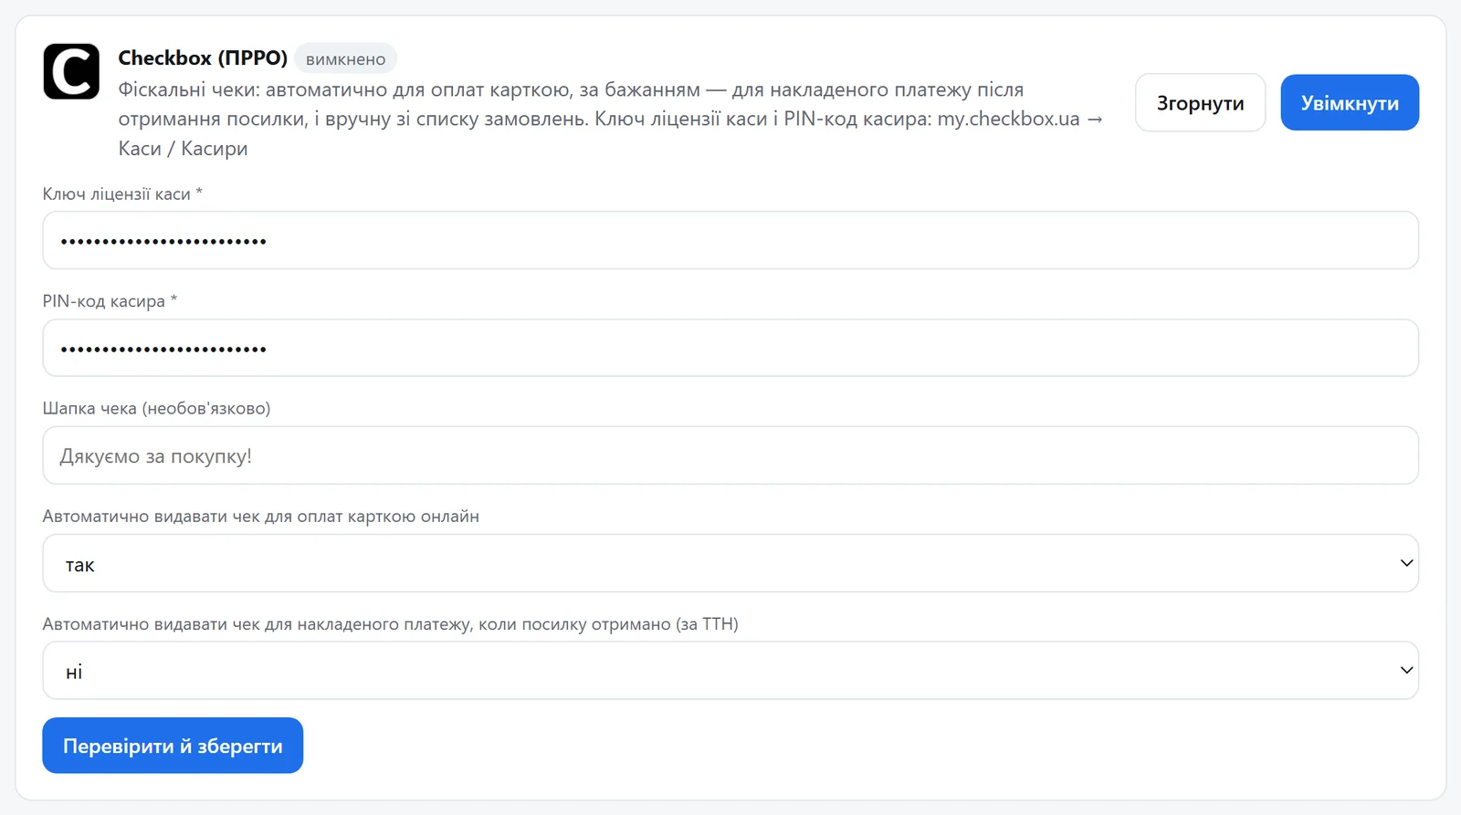Click the Checkbox logo icon
Screen dimensions: 1461x815
(71, 71)
